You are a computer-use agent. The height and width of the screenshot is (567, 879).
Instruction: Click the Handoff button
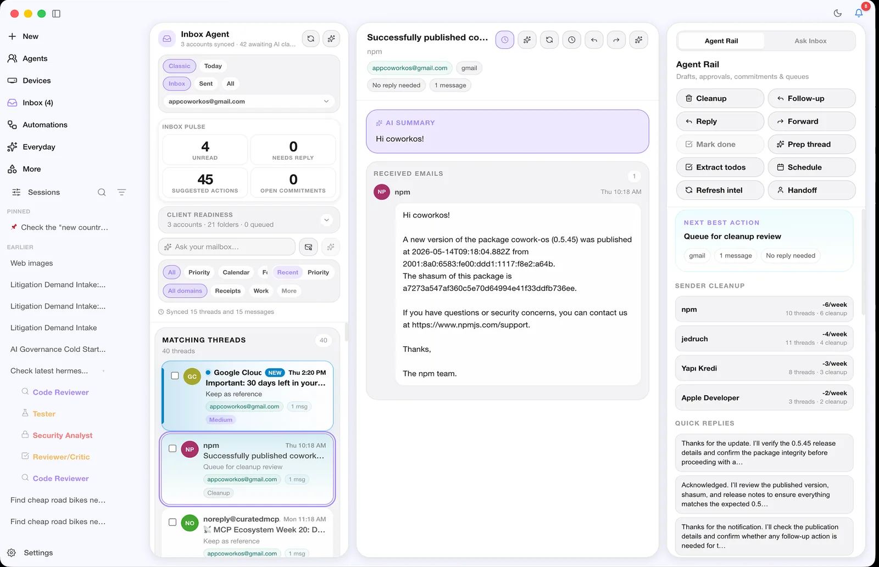click(x=811, y=190)
